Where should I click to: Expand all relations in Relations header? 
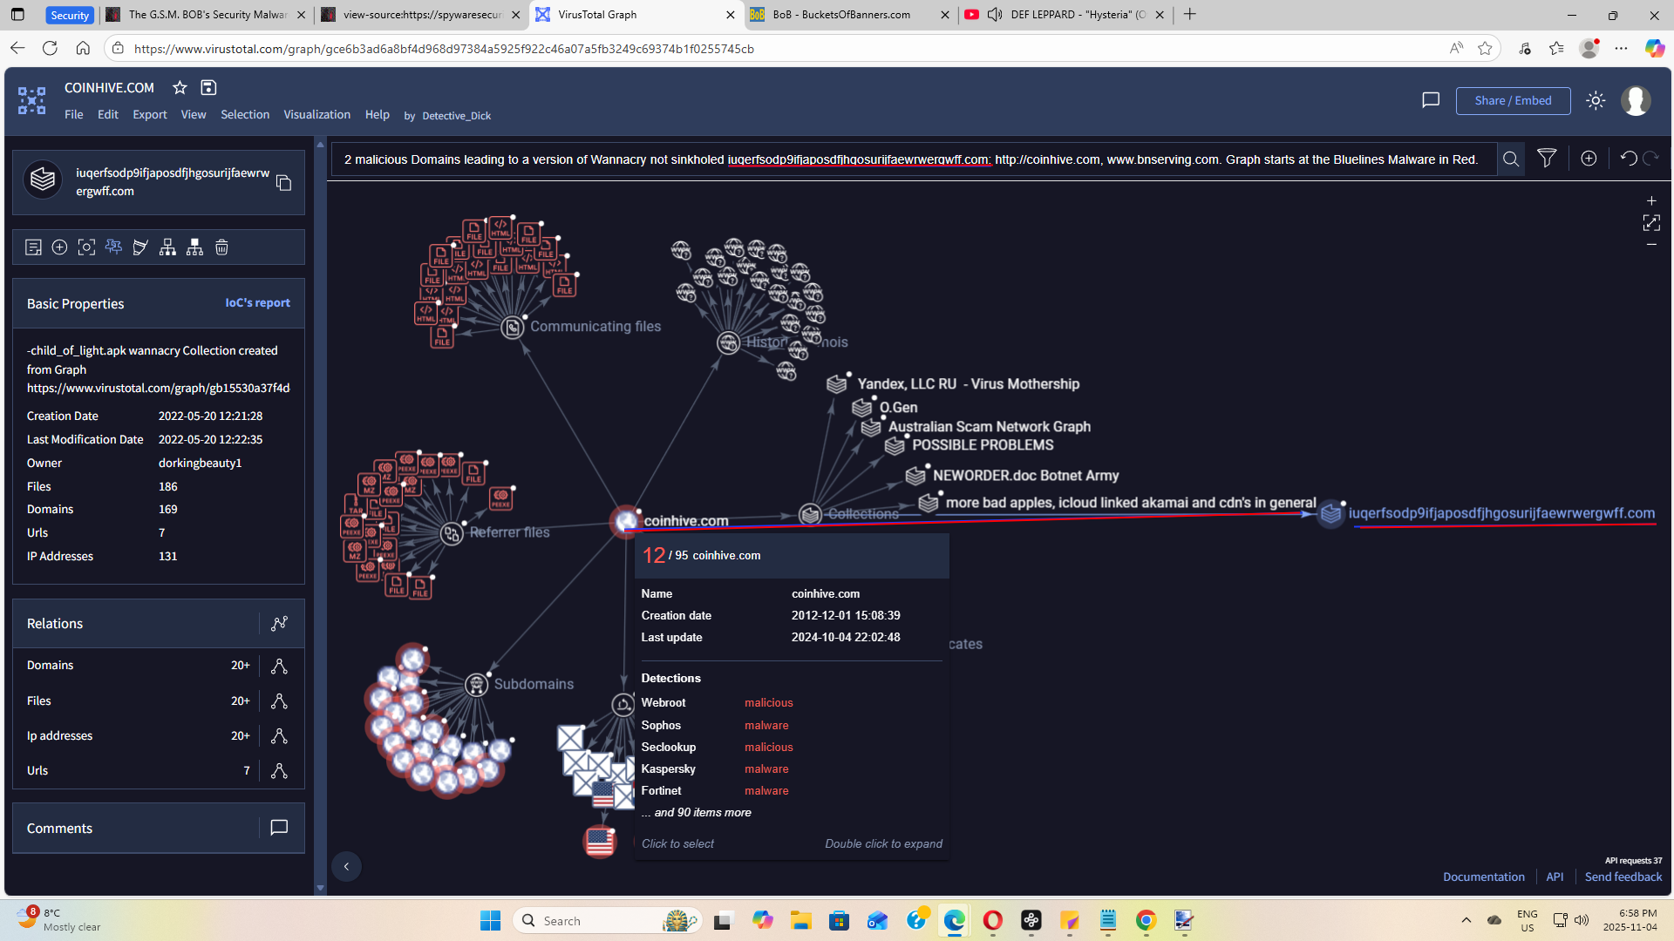pos(279,623)
